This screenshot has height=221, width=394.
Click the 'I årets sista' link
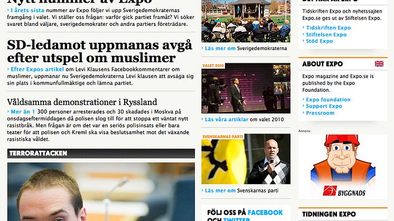tap(27, 10)
